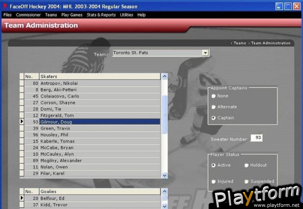Click the FaceOff Hockey title bar icon
Screen dimensions: 303x209
(5, 6)
